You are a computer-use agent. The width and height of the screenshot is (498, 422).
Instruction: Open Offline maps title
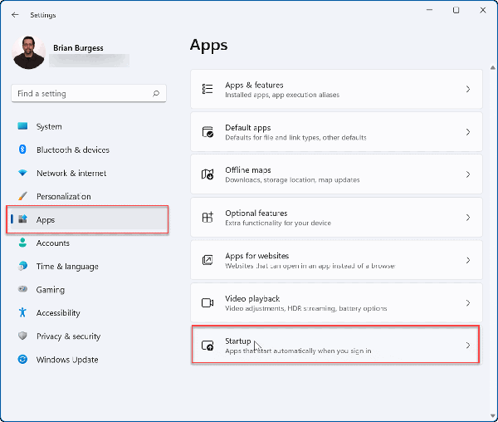click(x=247, y=170)
